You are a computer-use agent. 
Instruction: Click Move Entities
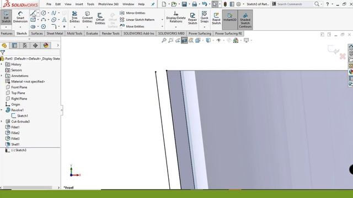click(132, 26)
